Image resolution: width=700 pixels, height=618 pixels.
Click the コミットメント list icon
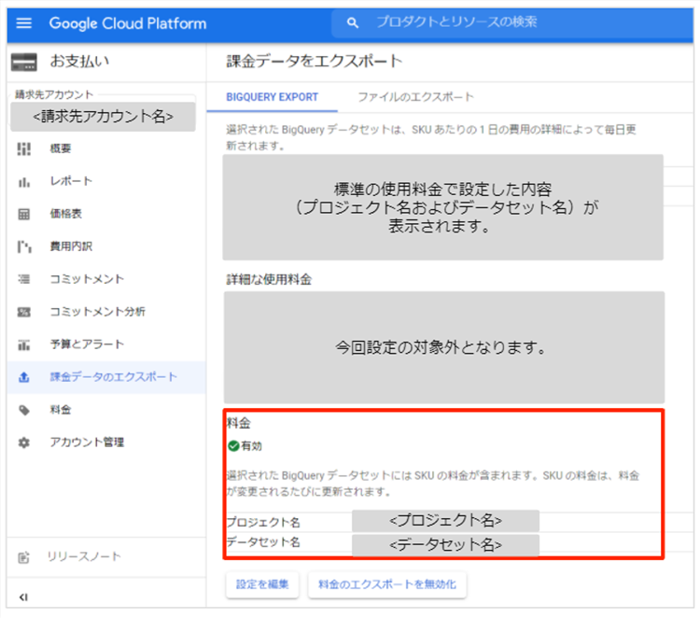(23, 279)
